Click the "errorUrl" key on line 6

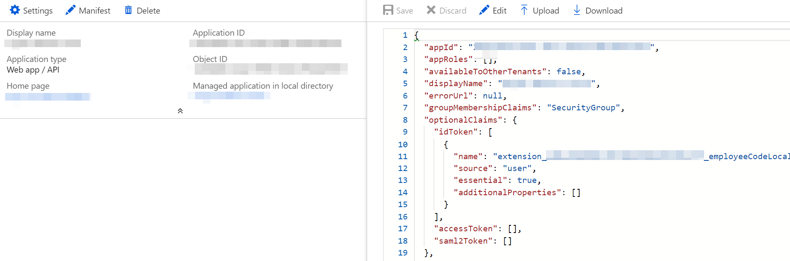point(449,96)
